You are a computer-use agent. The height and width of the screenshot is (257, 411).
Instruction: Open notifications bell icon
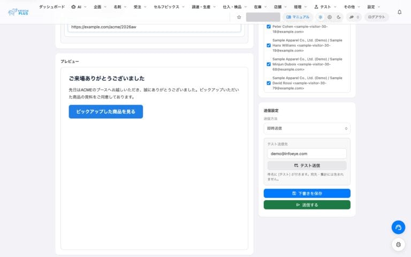pyautogui.click(x=399, y=12)
